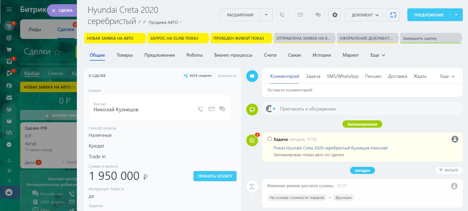
Task: Open sidebar settings gear icon
Action: pos(9,171)
